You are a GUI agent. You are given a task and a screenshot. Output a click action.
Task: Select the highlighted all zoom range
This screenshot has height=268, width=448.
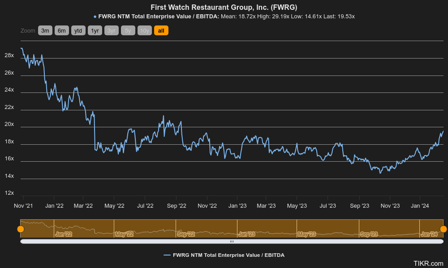[161, 30]
